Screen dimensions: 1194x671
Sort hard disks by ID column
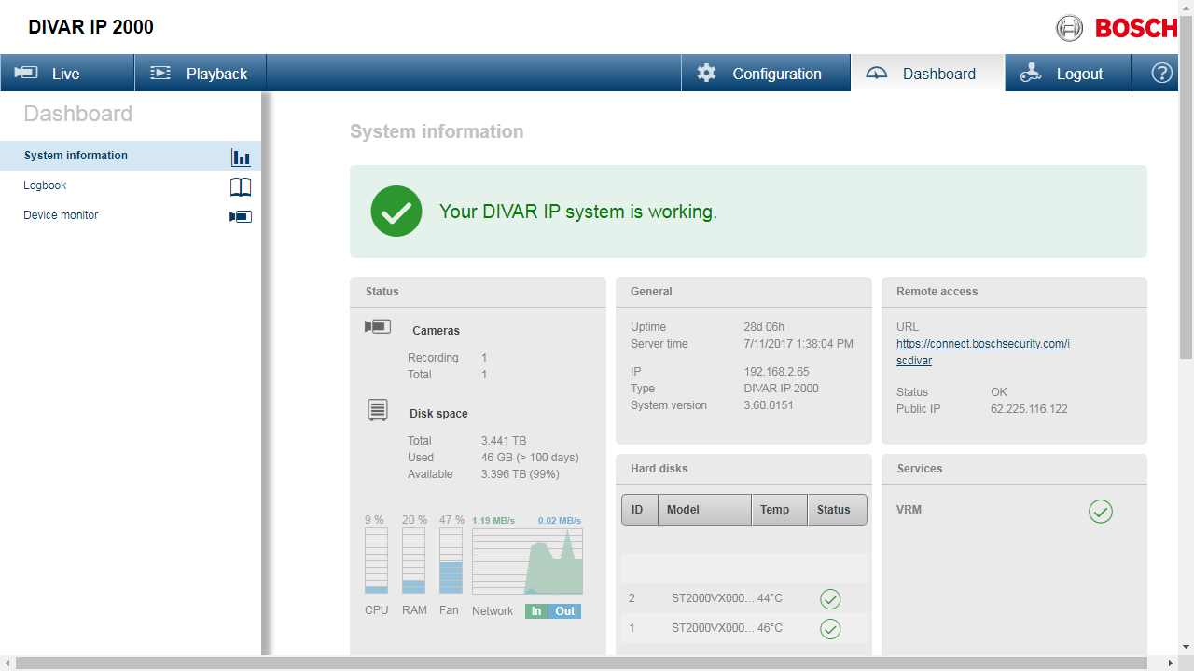tap(639, 510)
